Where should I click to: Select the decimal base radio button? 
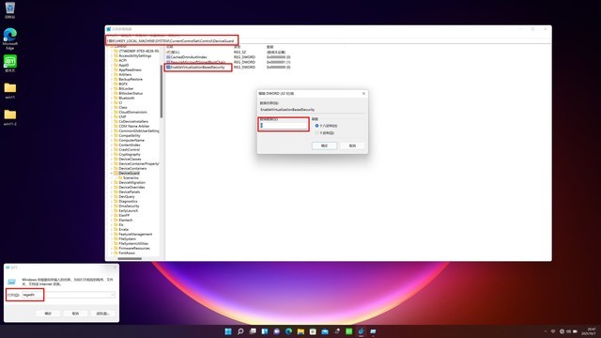pos(317,133)
